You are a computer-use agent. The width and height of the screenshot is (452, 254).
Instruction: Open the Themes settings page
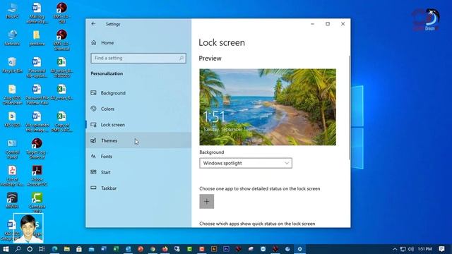(138, 140)
